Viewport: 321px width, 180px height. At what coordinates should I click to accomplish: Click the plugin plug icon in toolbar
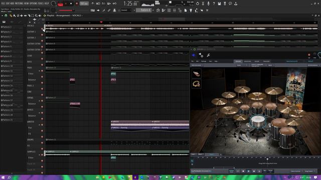(191, 10)
